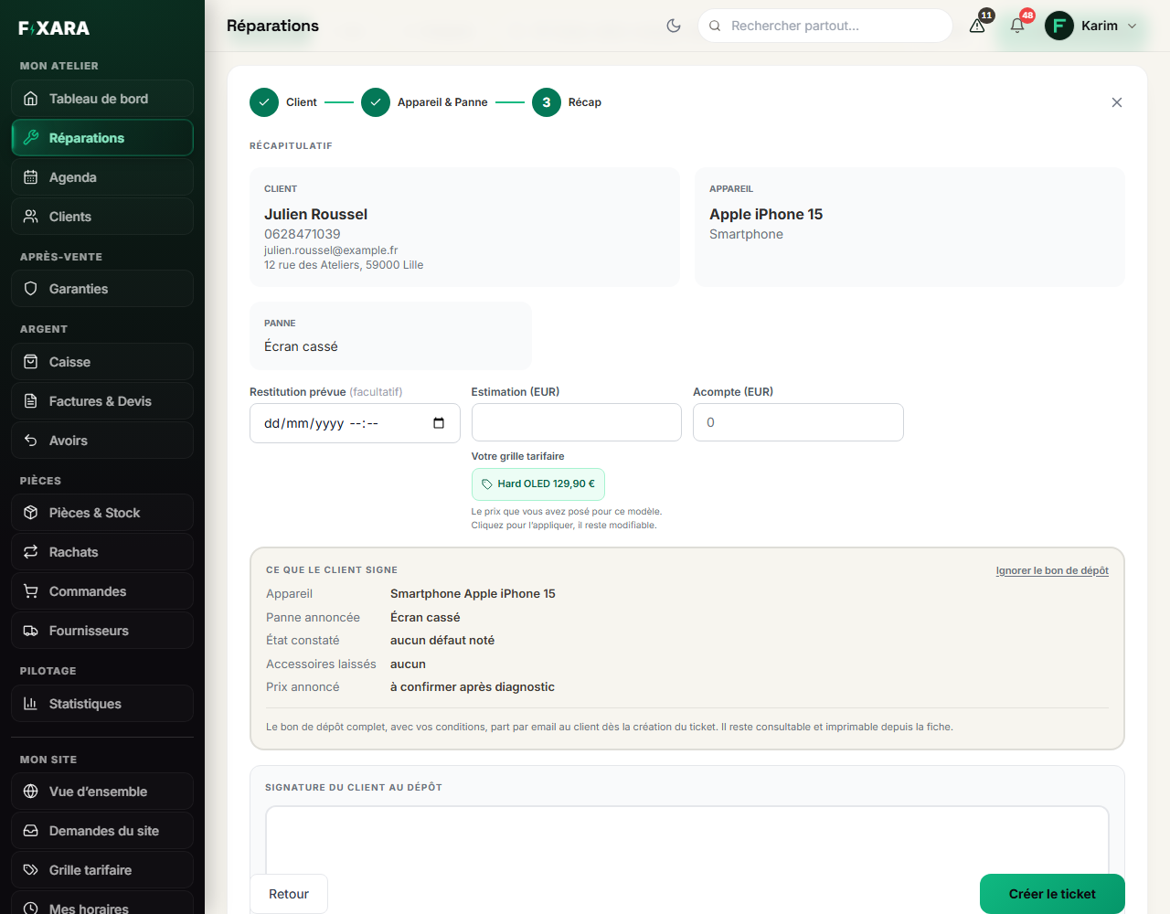Click the Avoirs return-arrow icon
This screenshot has width=1170, height=914.
click(31, 441)
